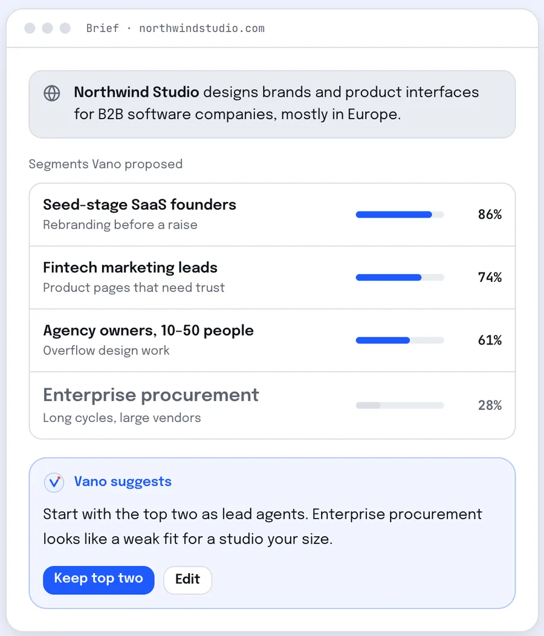Click the 74% progress bar
544x636 pixels.
pos(400,277)
